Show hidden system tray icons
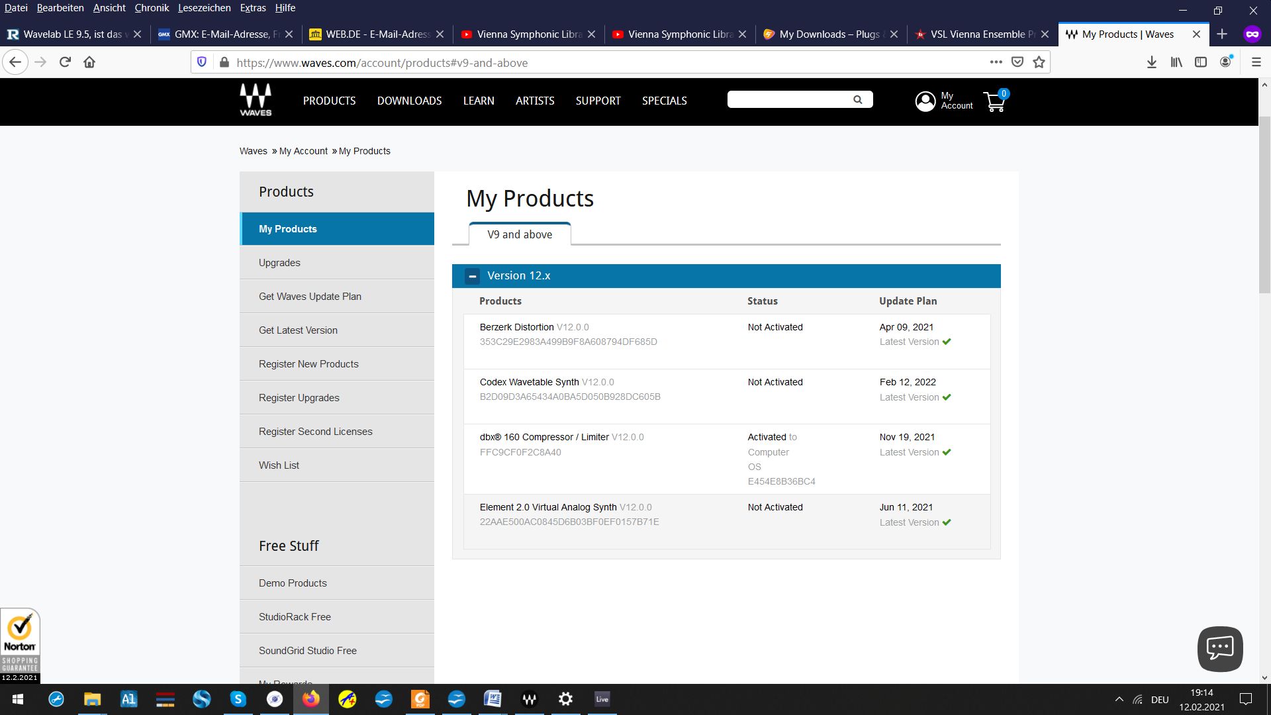The width and height of the screenshot is (1271, 715). (1119, 699)
